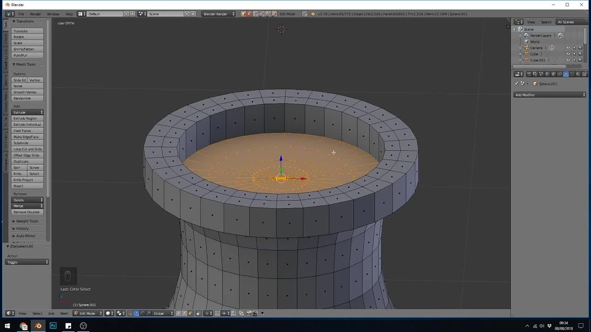Open the File menu
This screenshot has width=591, height=332.
coord(22,14)
